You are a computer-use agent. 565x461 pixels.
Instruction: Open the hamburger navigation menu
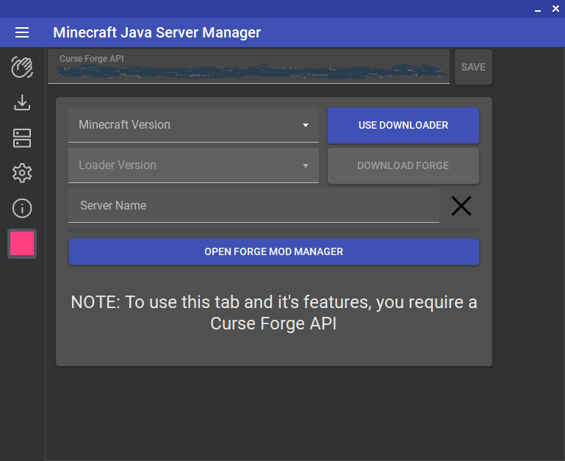[x=22, y=32]
